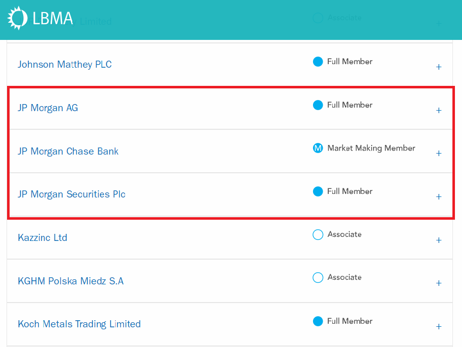This screenshot has width=462, height=347.
Task: Expand the KGHM Polska Miedz S.A entry
Action: [x=439, y=283]
